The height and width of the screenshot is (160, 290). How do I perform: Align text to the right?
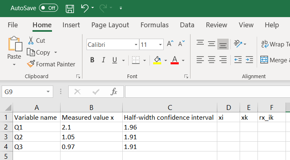(223, 60)
